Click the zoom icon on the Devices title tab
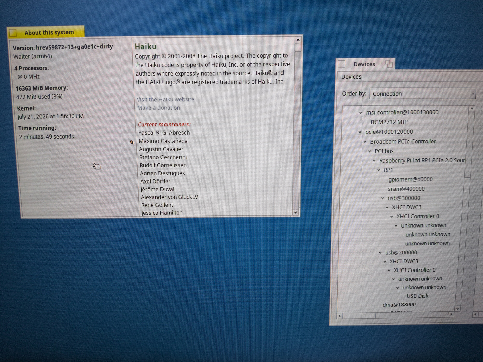Screen dimensions: 483x362 (389, 64)
